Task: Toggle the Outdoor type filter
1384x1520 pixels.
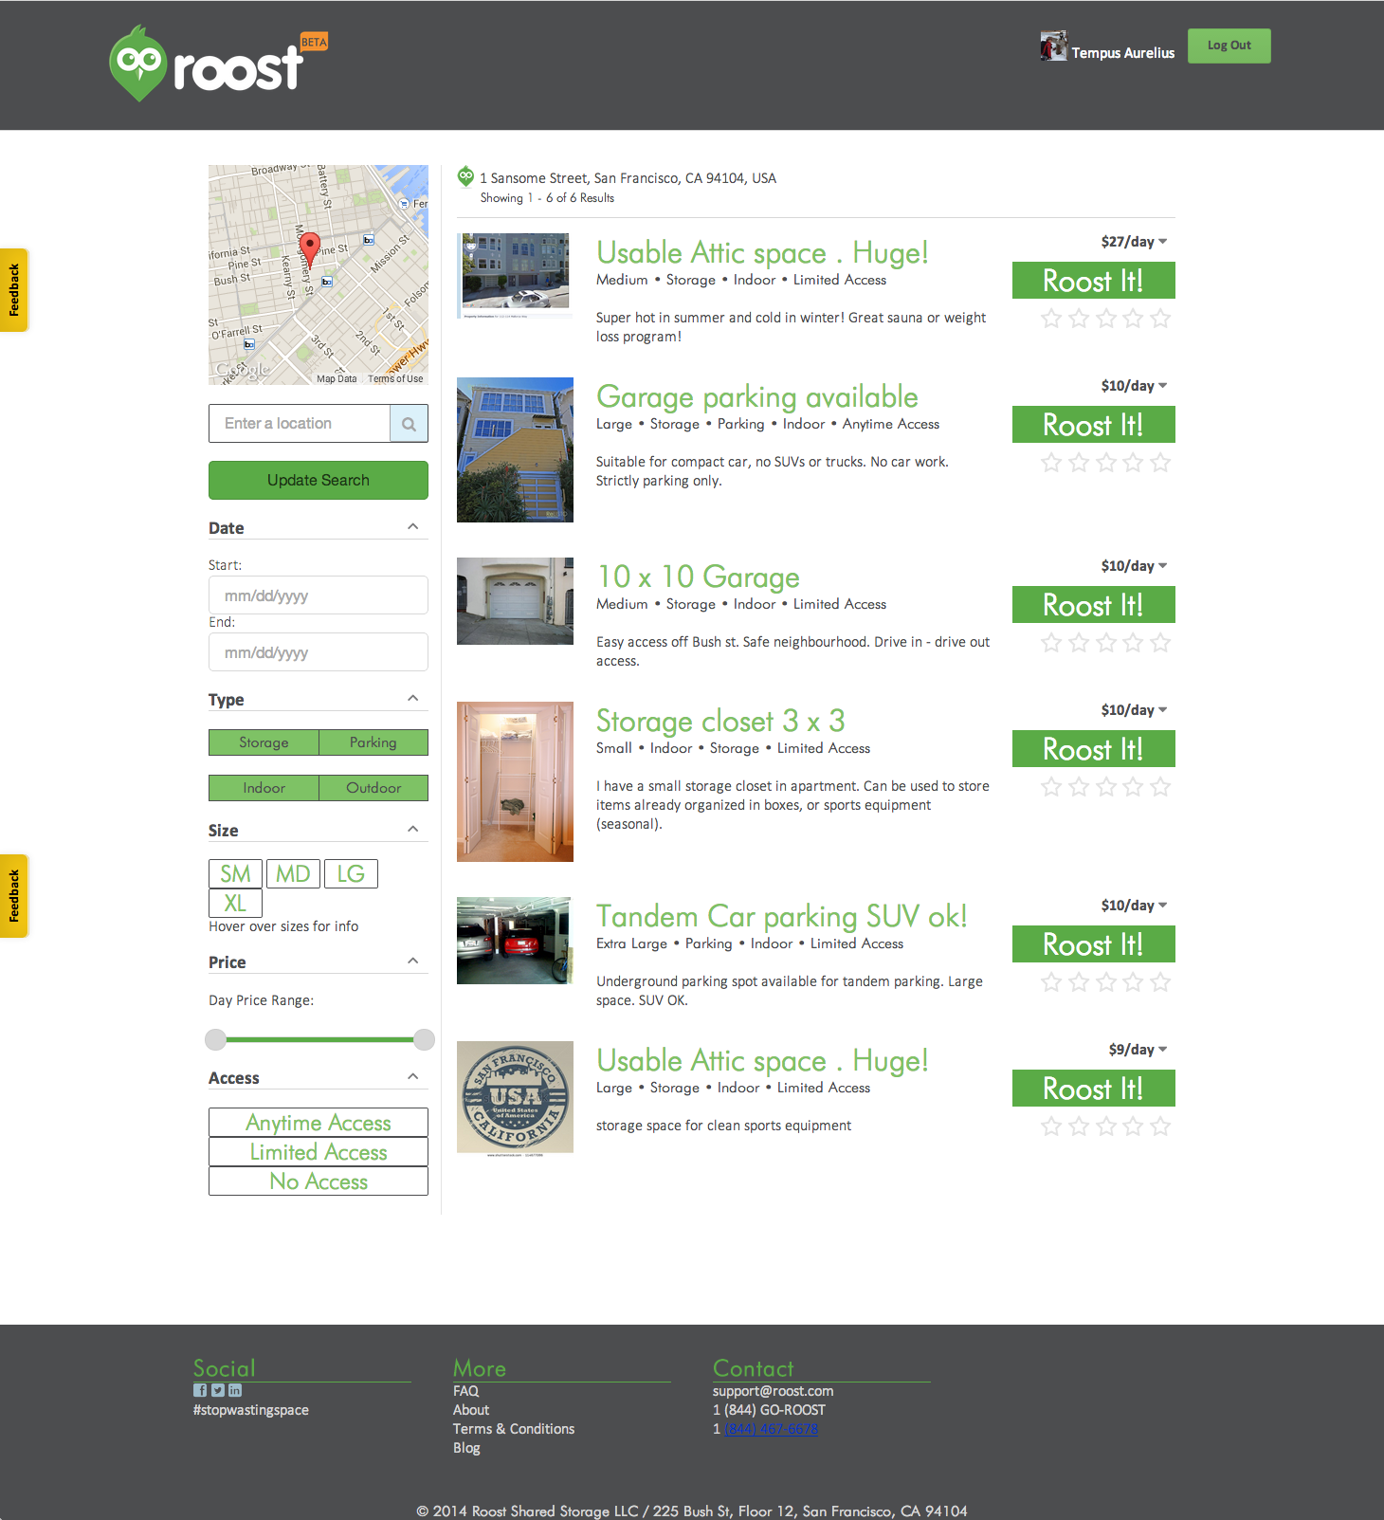Action: point(373,788)
